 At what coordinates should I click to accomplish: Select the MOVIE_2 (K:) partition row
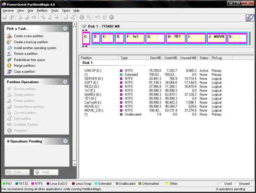[153, 110]
